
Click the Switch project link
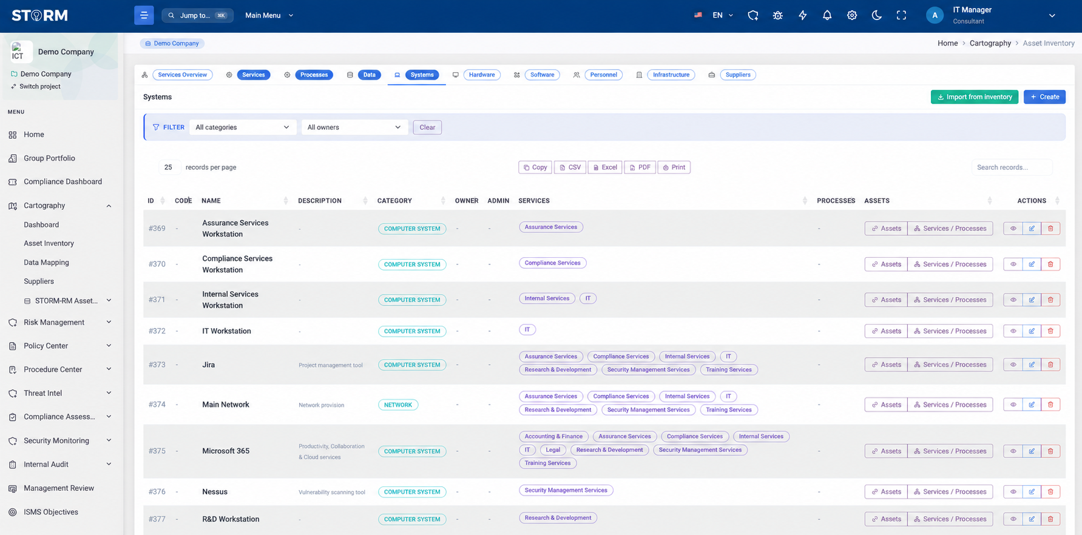click(x=40, y=87)
